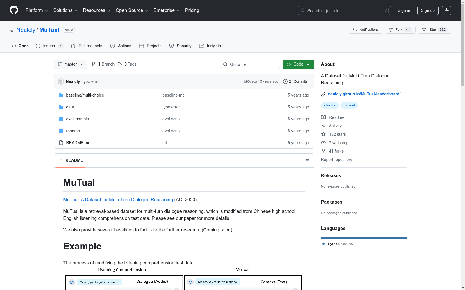Switch to the Issues tab
Image resolution: width=465 pixels, height=290 pixels.
coord(49,46)
